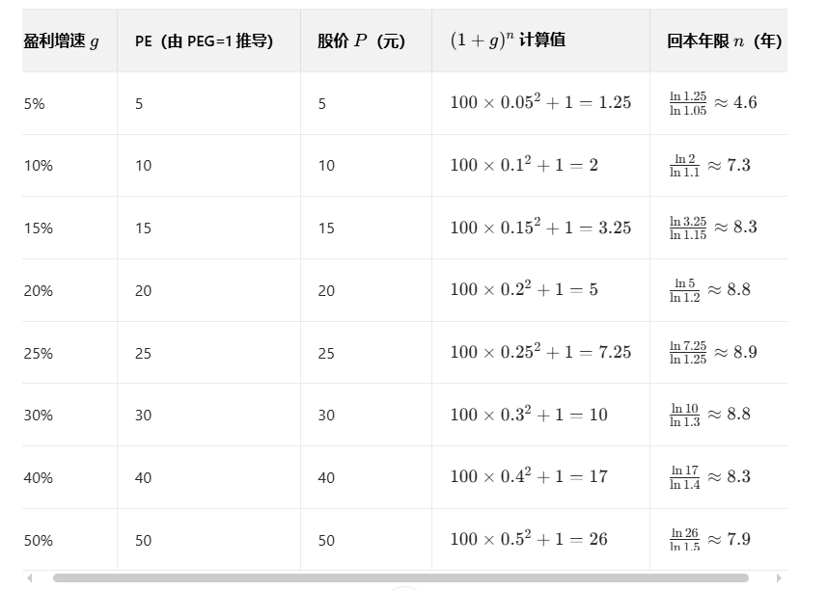Select the 5% growth rate cell
The width and height of the screenshot is (828, 591).
coord(35,104)
